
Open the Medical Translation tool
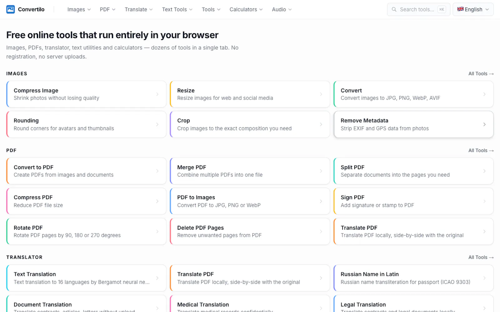click(x=250, y=304)
